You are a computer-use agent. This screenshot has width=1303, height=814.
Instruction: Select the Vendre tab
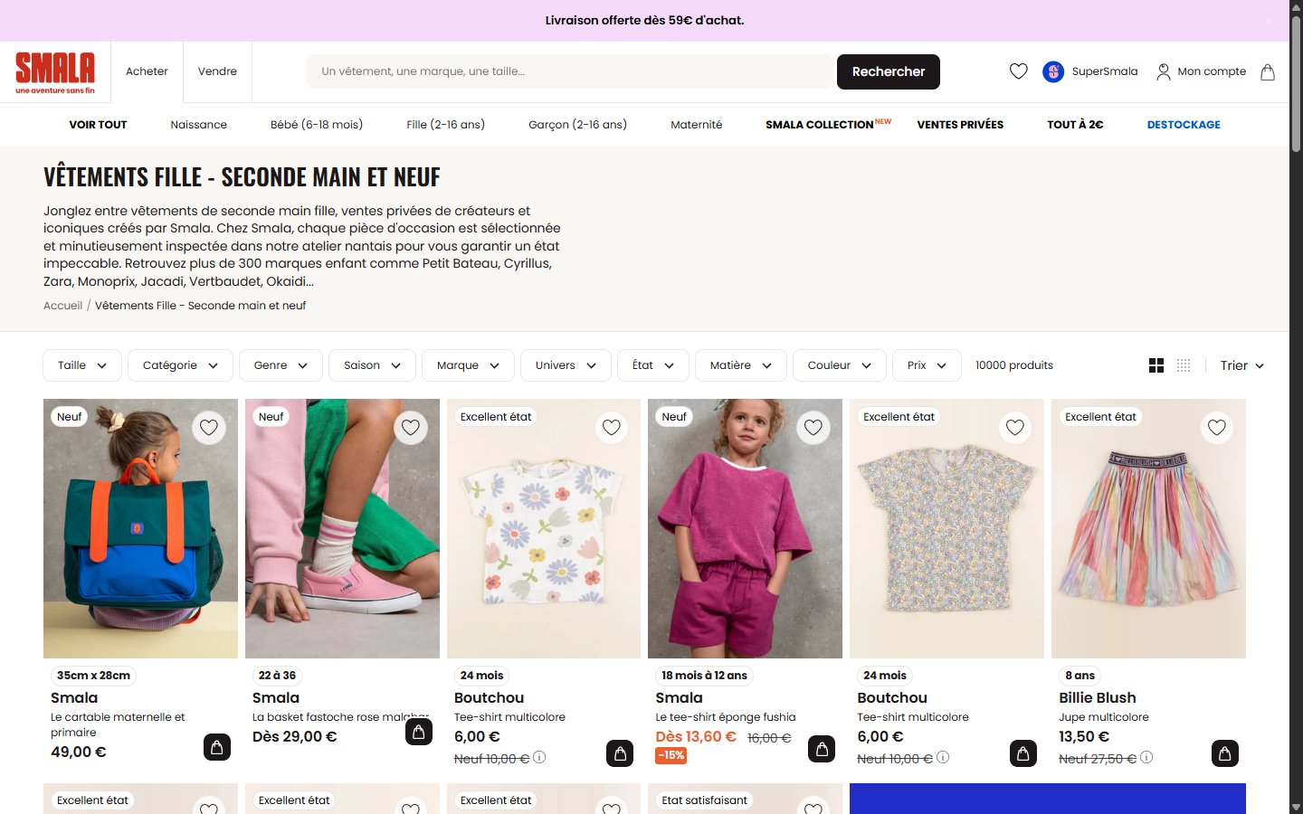tap(217, 71)
